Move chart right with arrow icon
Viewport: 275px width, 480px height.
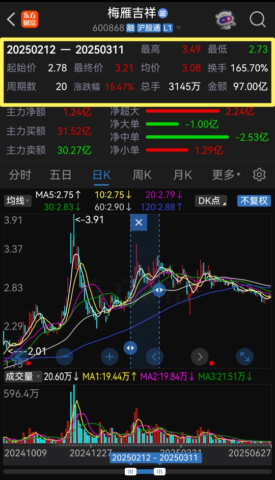coord(200,357)
